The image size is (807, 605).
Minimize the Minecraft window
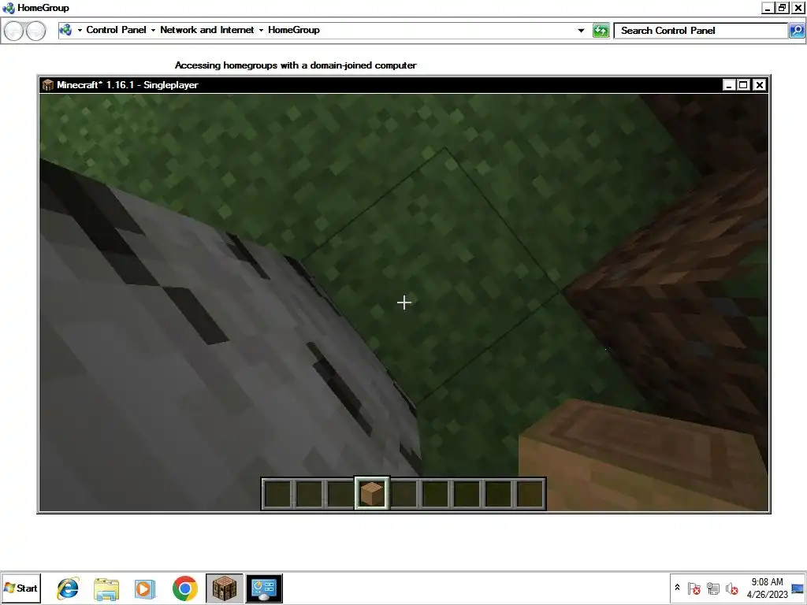(x=729, y=85)
